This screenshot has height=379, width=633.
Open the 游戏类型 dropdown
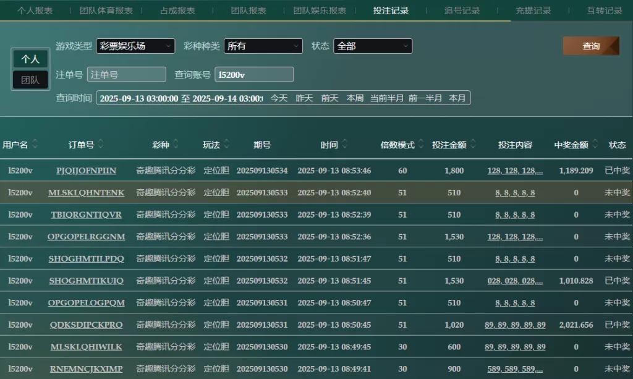click(135, 46)
